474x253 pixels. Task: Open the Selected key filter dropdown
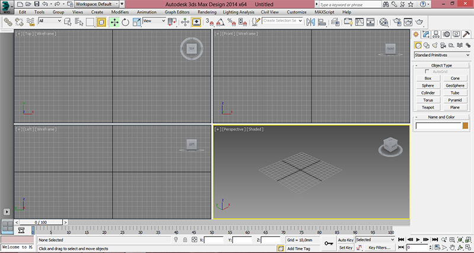click(x=375, y=240)
